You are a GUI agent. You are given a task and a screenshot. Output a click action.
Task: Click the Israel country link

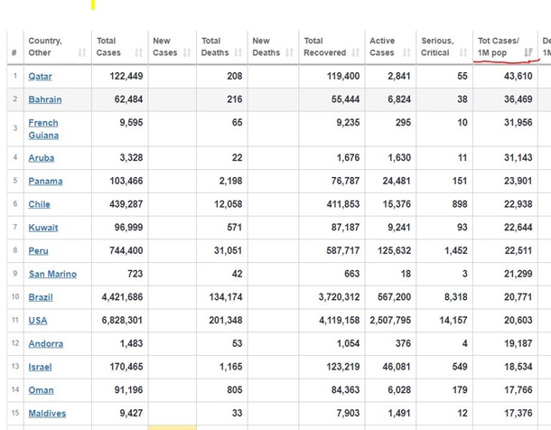click(x=40, y=368)
